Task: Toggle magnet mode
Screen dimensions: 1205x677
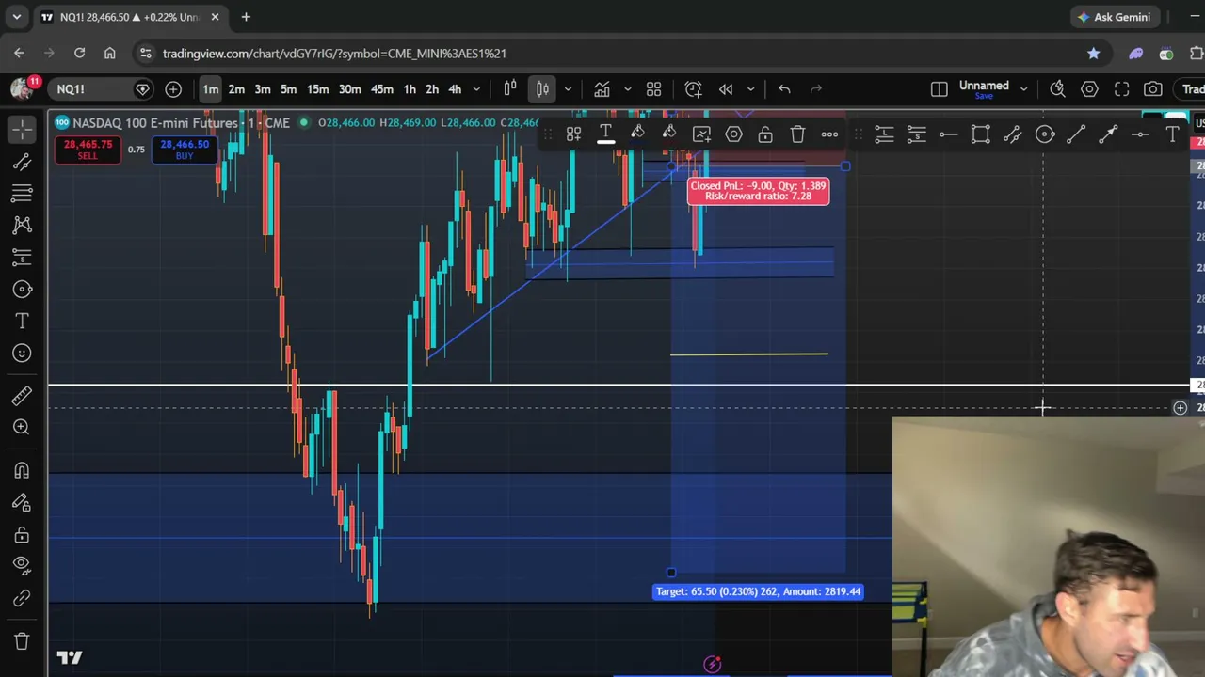Action: point(22,471)
